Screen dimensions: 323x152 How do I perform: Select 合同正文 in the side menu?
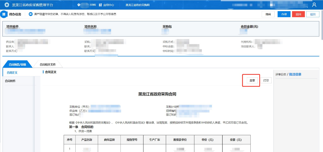tap(12, 73)
